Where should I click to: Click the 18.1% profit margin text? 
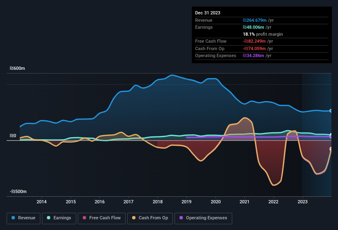point(263,34)
